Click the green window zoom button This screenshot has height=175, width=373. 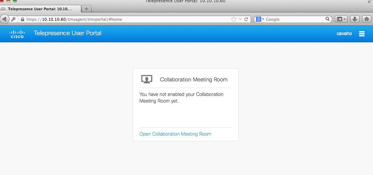[x=15, y=1]
